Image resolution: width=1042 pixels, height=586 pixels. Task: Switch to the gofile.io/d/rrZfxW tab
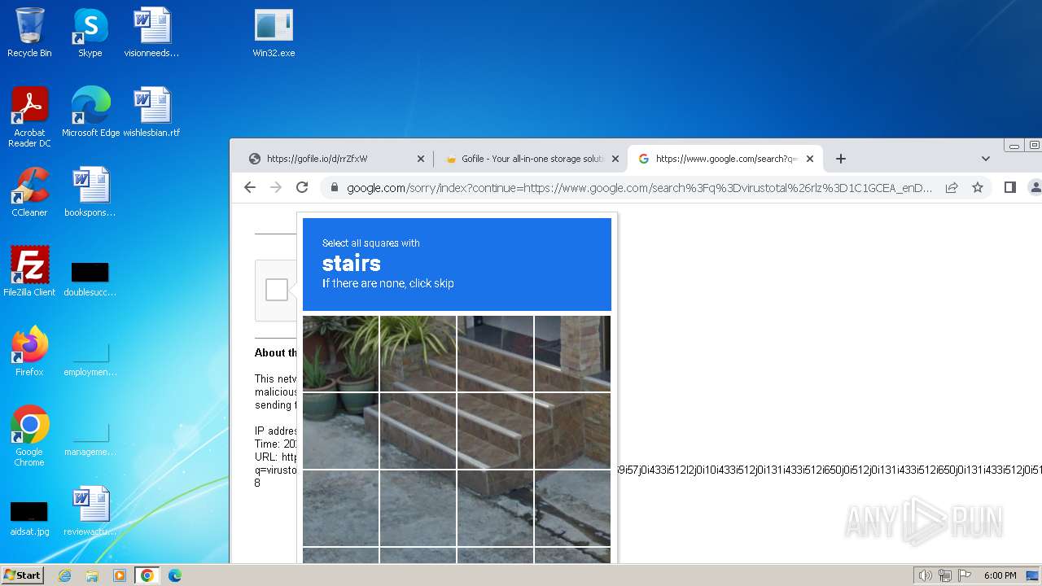(x=336, y=159)
